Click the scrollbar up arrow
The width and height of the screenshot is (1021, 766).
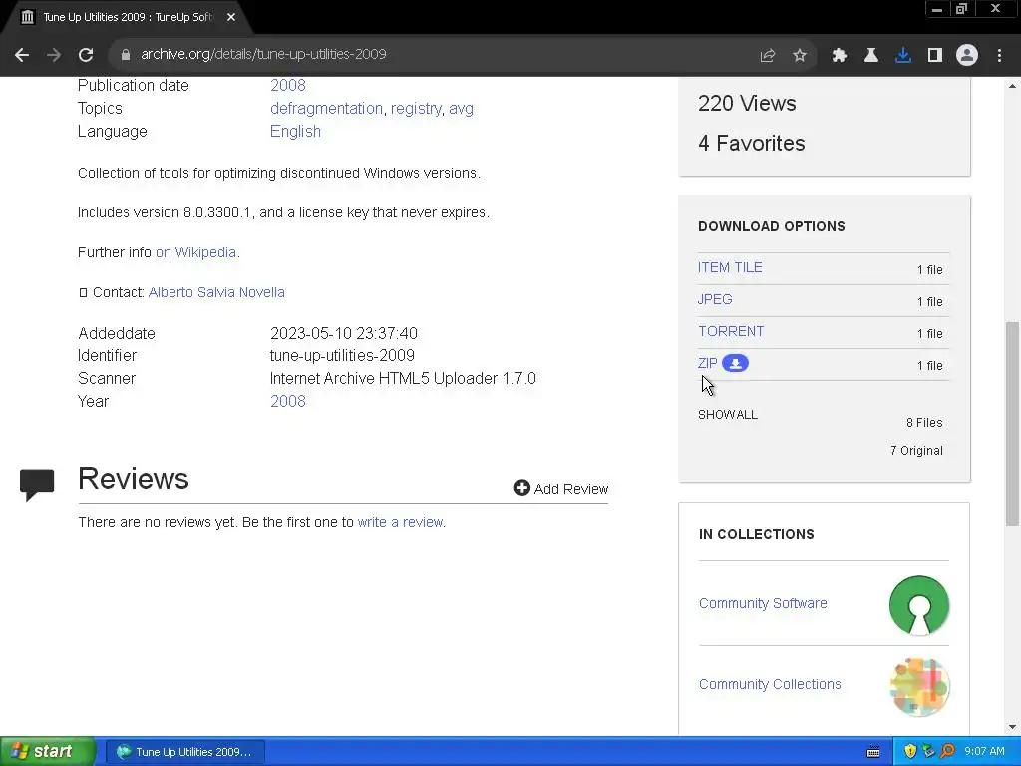click(x=1012, y=86)
